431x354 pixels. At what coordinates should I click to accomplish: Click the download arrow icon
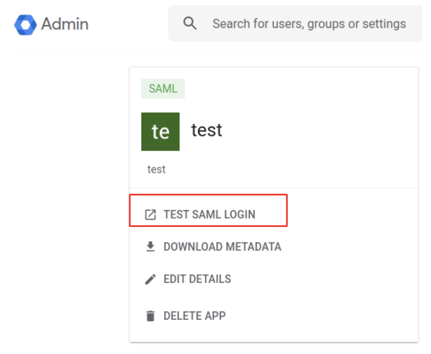(x=151, y=247)
